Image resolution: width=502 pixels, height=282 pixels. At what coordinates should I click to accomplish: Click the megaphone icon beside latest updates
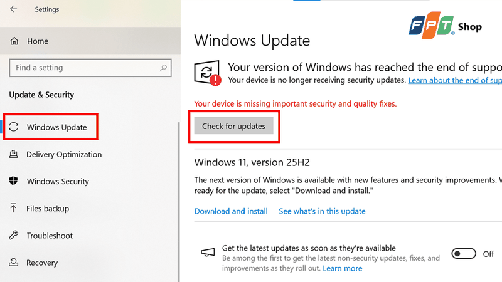pos(208,253)
